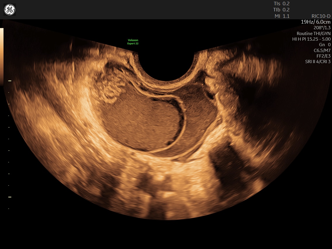Click the bottom major depth scale tick
332x249 pixels.
(10, 197)
